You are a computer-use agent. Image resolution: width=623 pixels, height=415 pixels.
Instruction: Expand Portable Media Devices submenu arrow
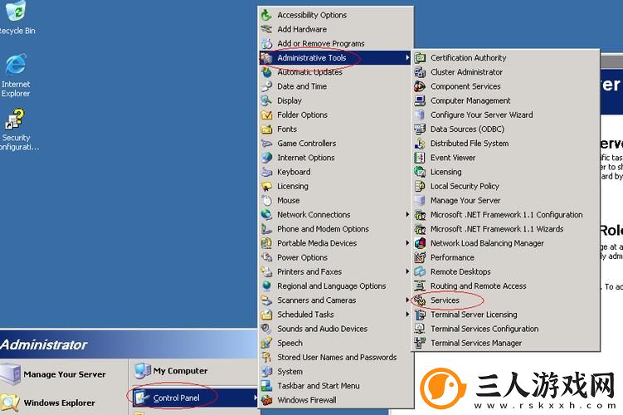[407, 243]
